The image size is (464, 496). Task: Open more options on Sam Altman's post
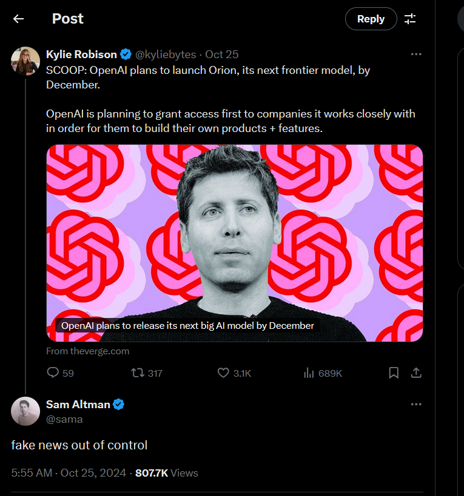coord(416,405)
